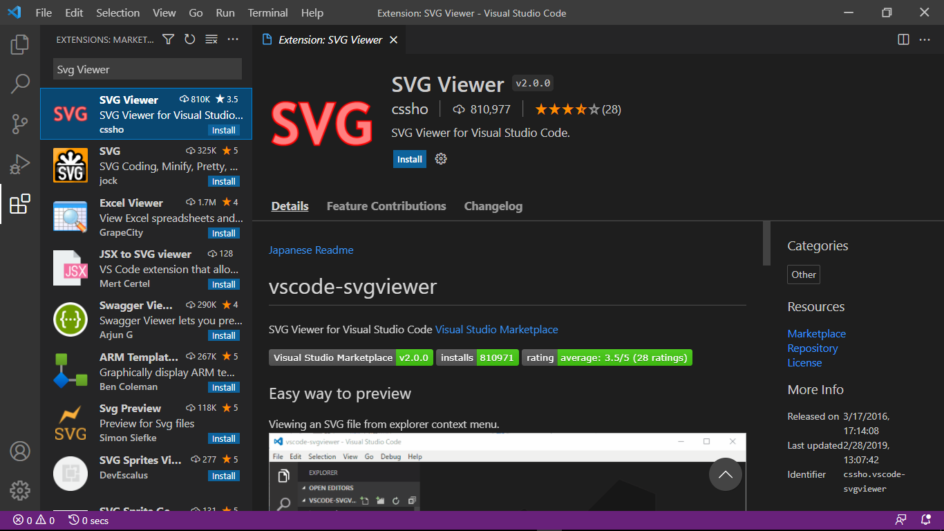Click the v2.0.0 marketplace badge
The width and height of the screenshot is (944, 531).
[351, 357]
